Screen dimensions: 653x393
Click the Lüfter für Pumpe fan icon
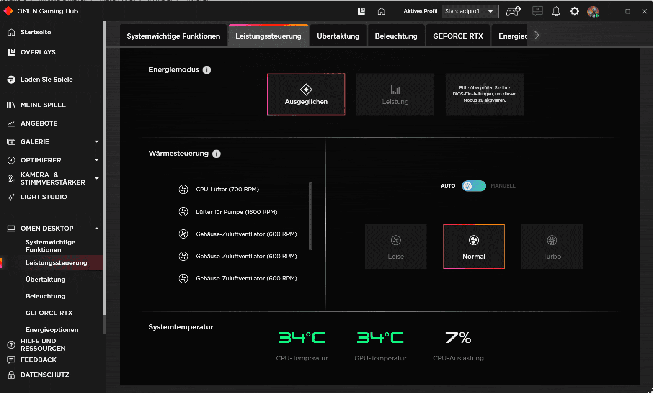(x=183, y=212)
